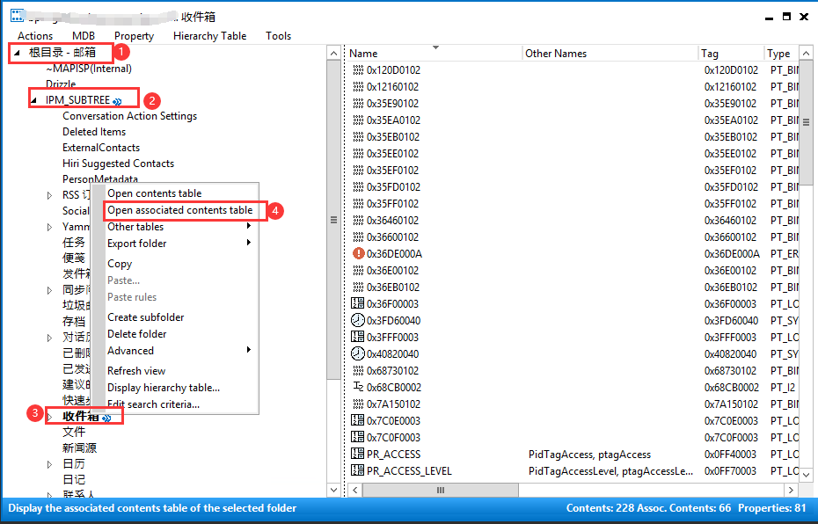Select the Hiri Suggested Contacts folder
Viewport: 818px width, 524px height.
119,164
